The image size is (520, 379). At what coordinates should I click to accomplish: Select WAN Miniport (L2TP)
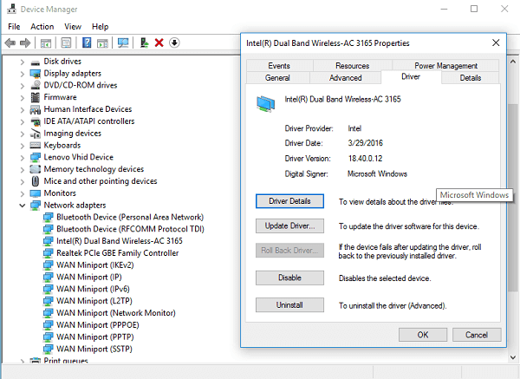tap(94, 301)
